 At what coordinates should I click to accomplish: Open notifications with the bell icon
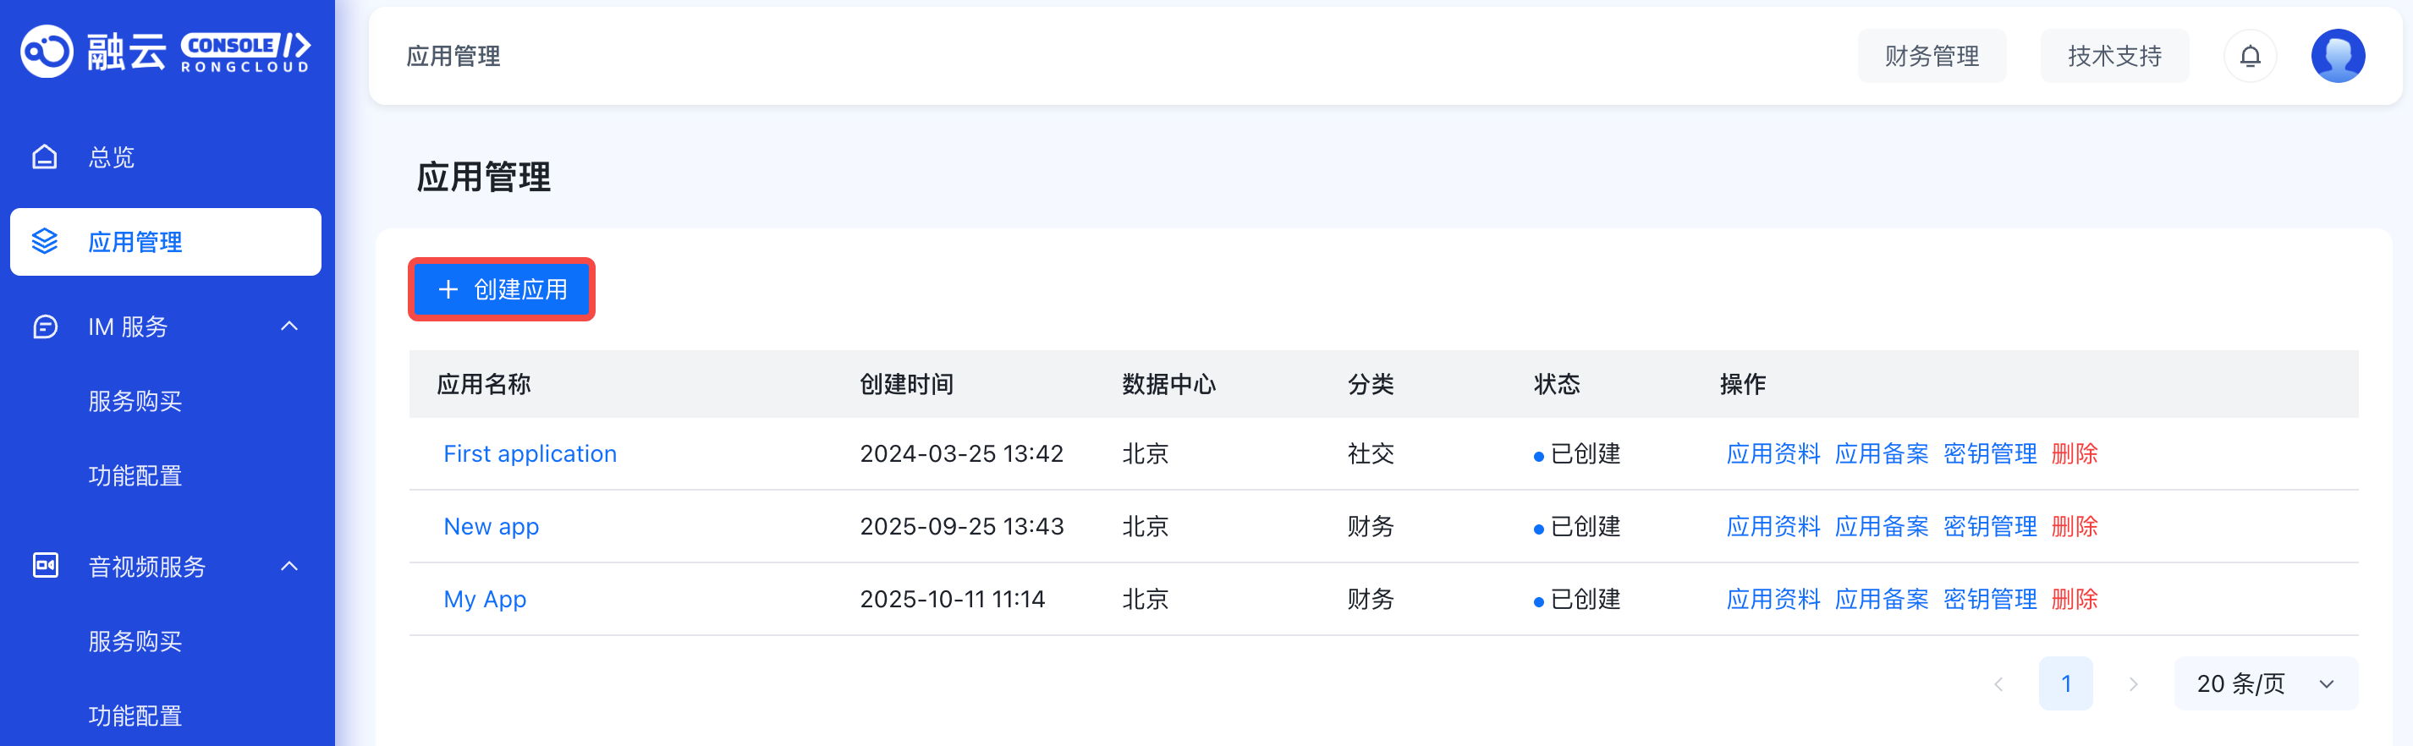point(2249,56)
